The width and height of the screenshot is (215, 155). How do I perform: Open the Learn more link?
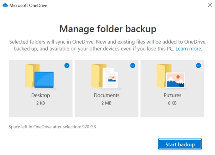(188, 49)
